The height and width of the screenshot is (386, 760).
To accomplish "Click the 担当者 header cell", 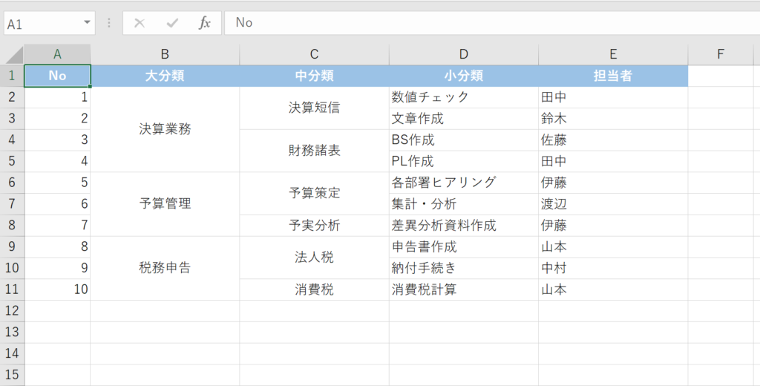I will [613, 76].
